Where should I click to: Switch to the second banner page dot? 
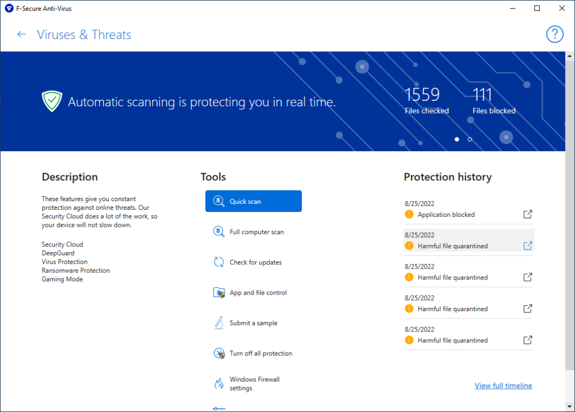tap(470, 139)
